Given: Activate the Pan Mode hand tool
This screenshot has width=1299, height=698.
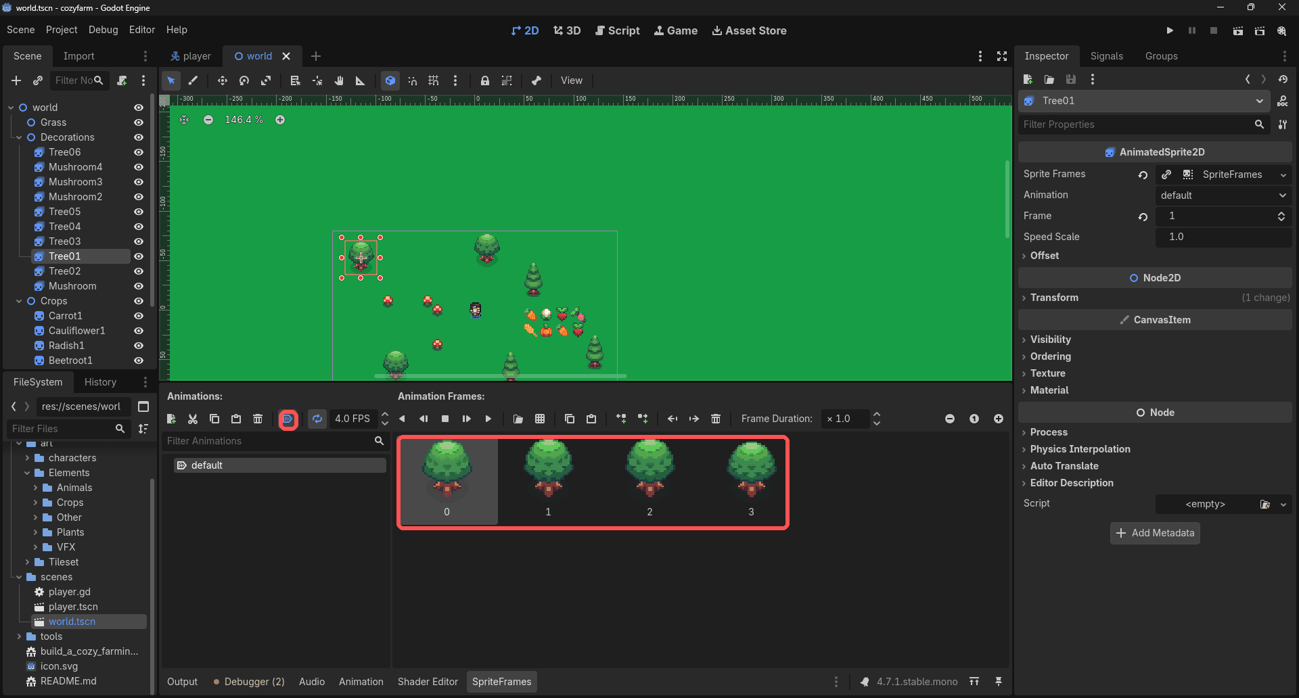Looking at the screenshot, I should pos(339,80).
